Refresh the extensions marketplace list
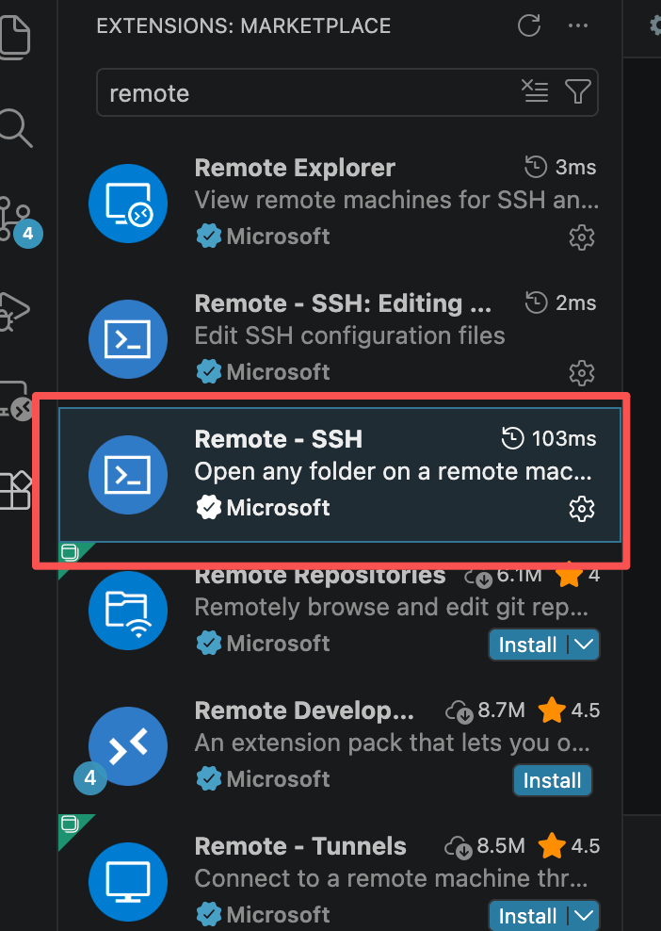Image resolution: width=661 pixels, height=931 pixels. [x=528, y=26]
